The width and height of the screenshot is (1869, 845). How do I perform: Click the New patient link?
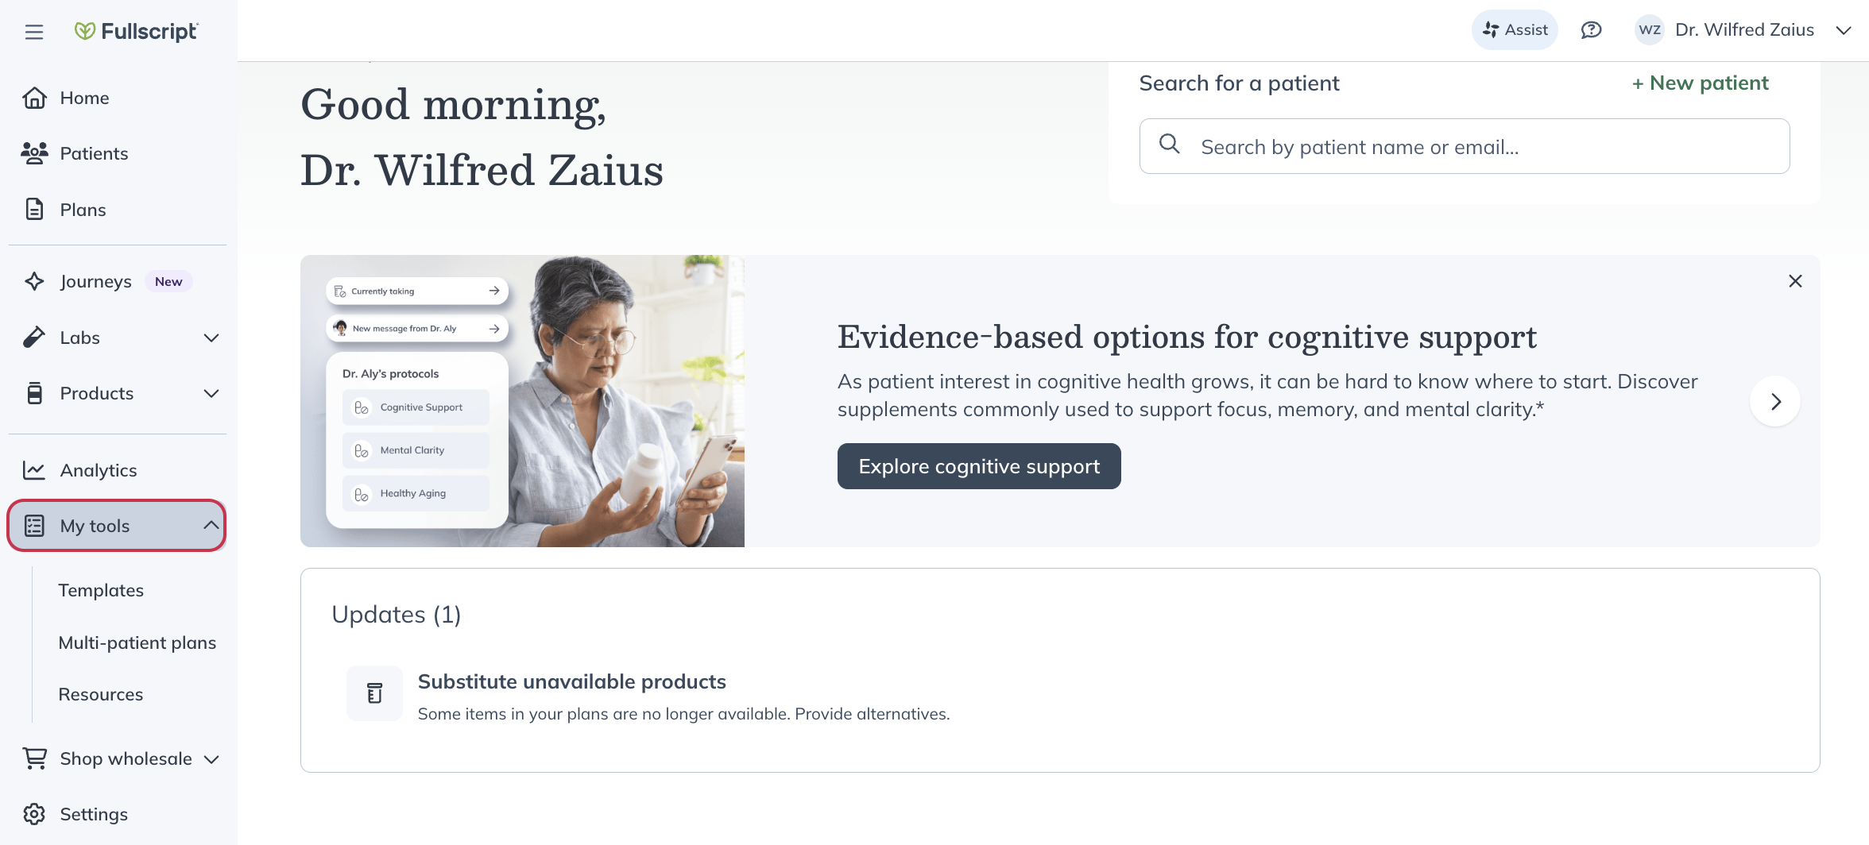click(x=1700, y=83)
